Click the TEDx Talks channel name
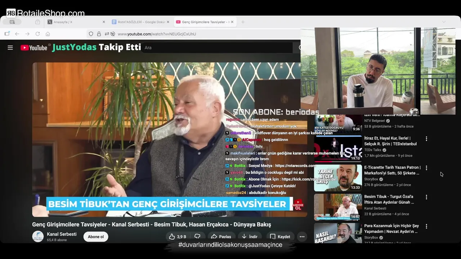The width and height of the screenshot is (461, 259). [x=372, y=150]
